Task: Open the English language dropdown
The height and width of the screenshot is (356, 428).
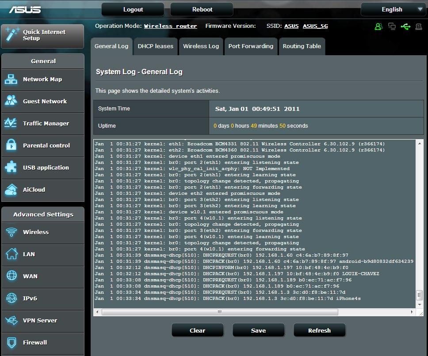Action: (x=394, y=10)
